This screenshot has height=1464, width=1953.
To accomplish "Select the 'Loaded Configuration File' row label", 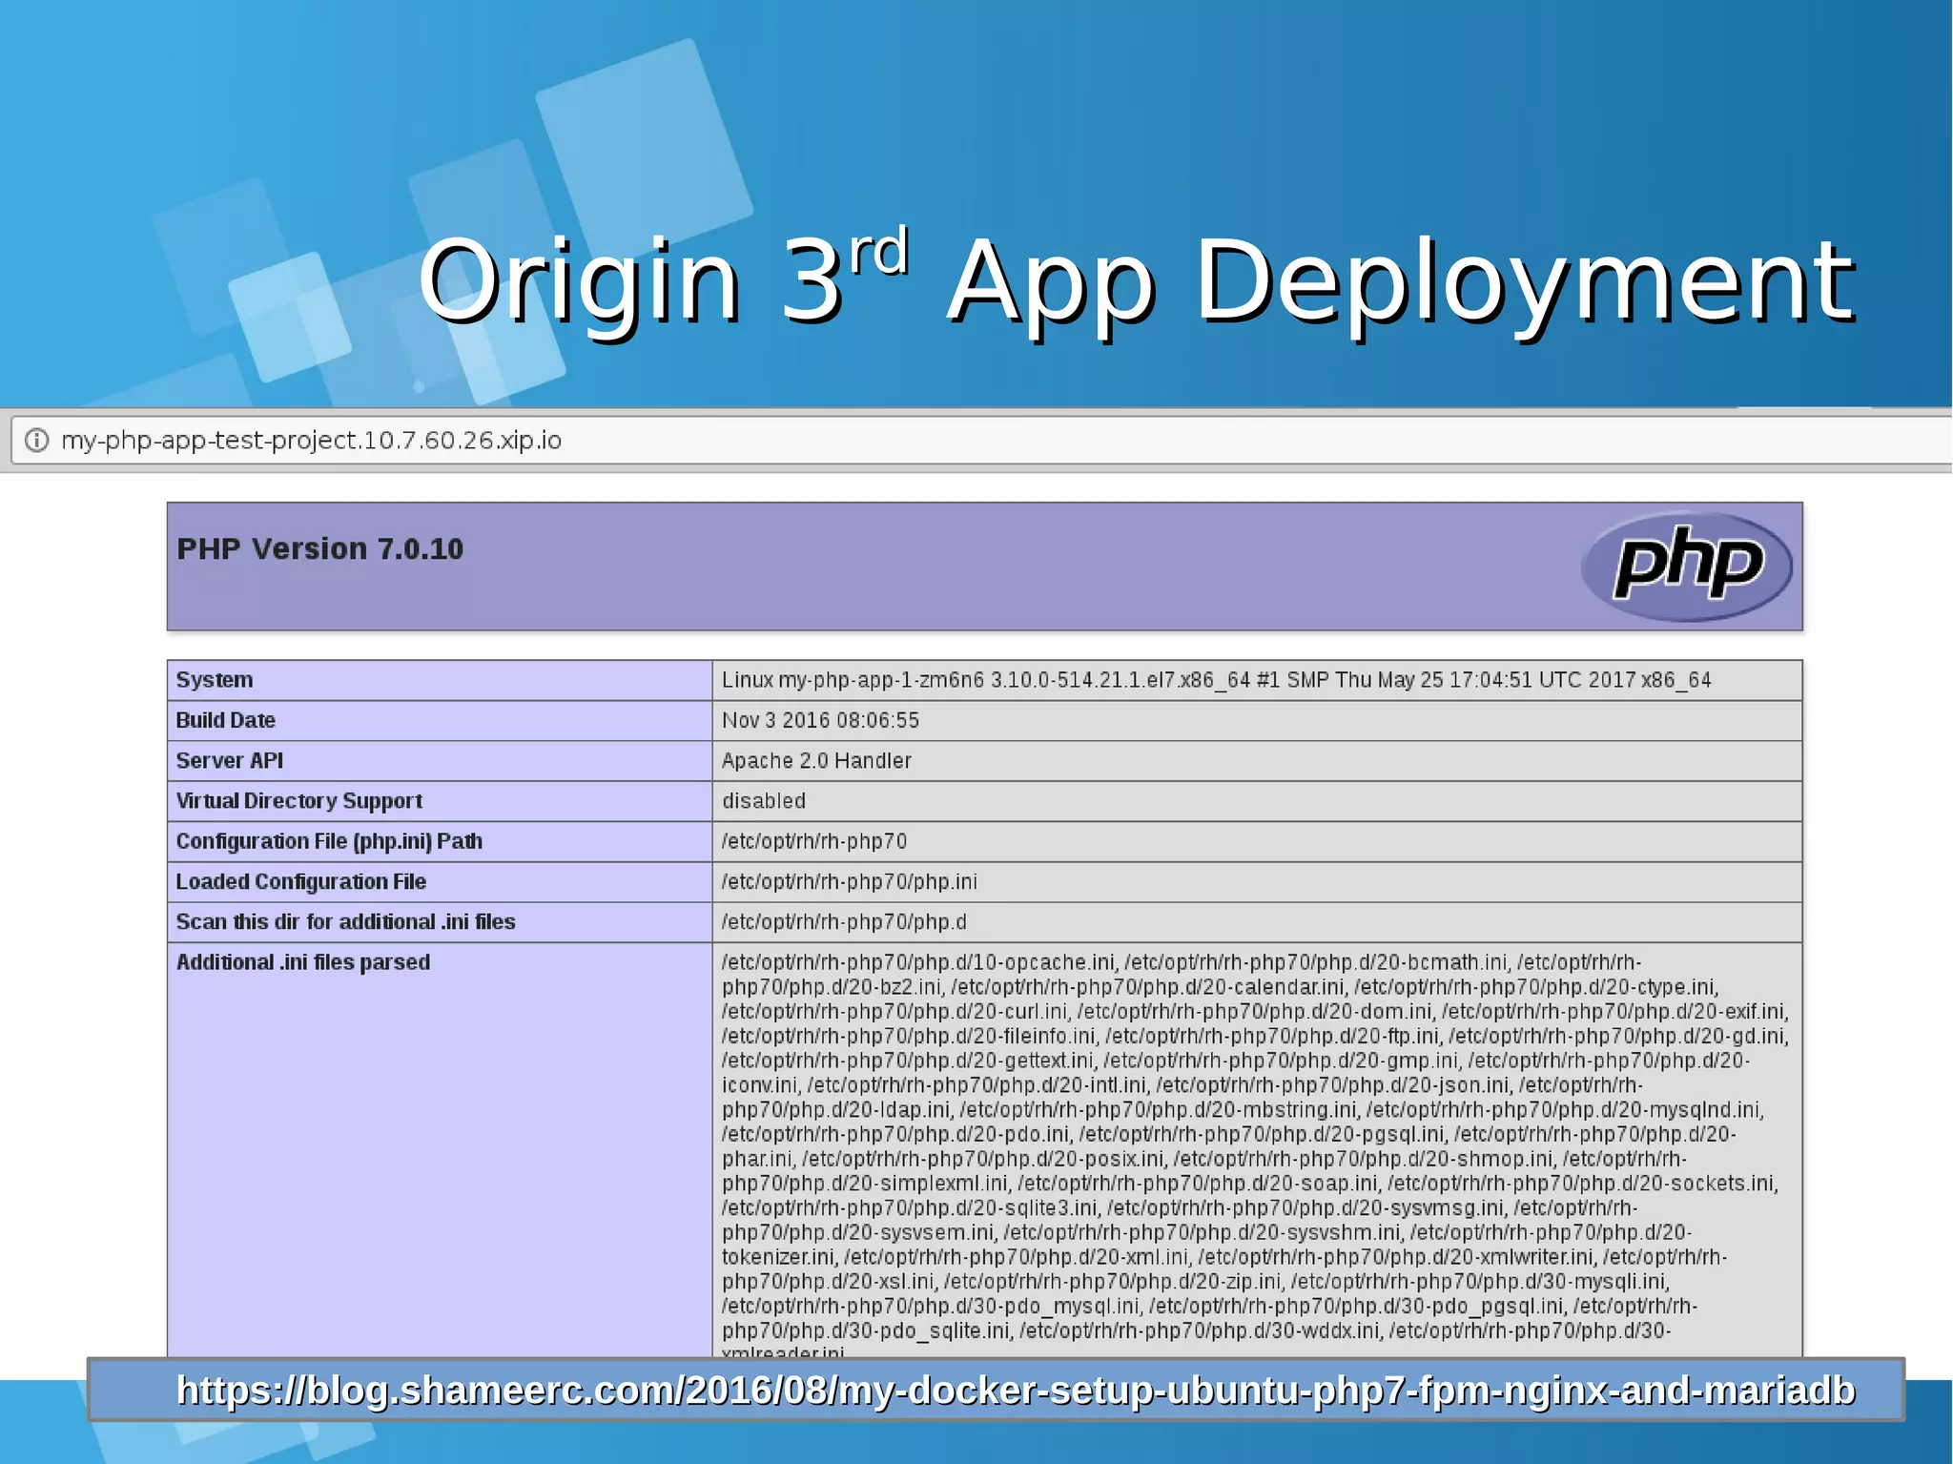I will tap(301, 881).
